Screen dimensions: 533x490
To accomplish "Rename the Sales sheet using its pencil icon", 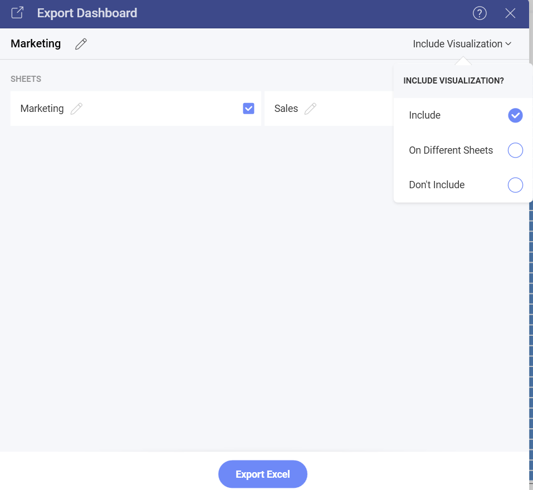I will tap(310, 109).
